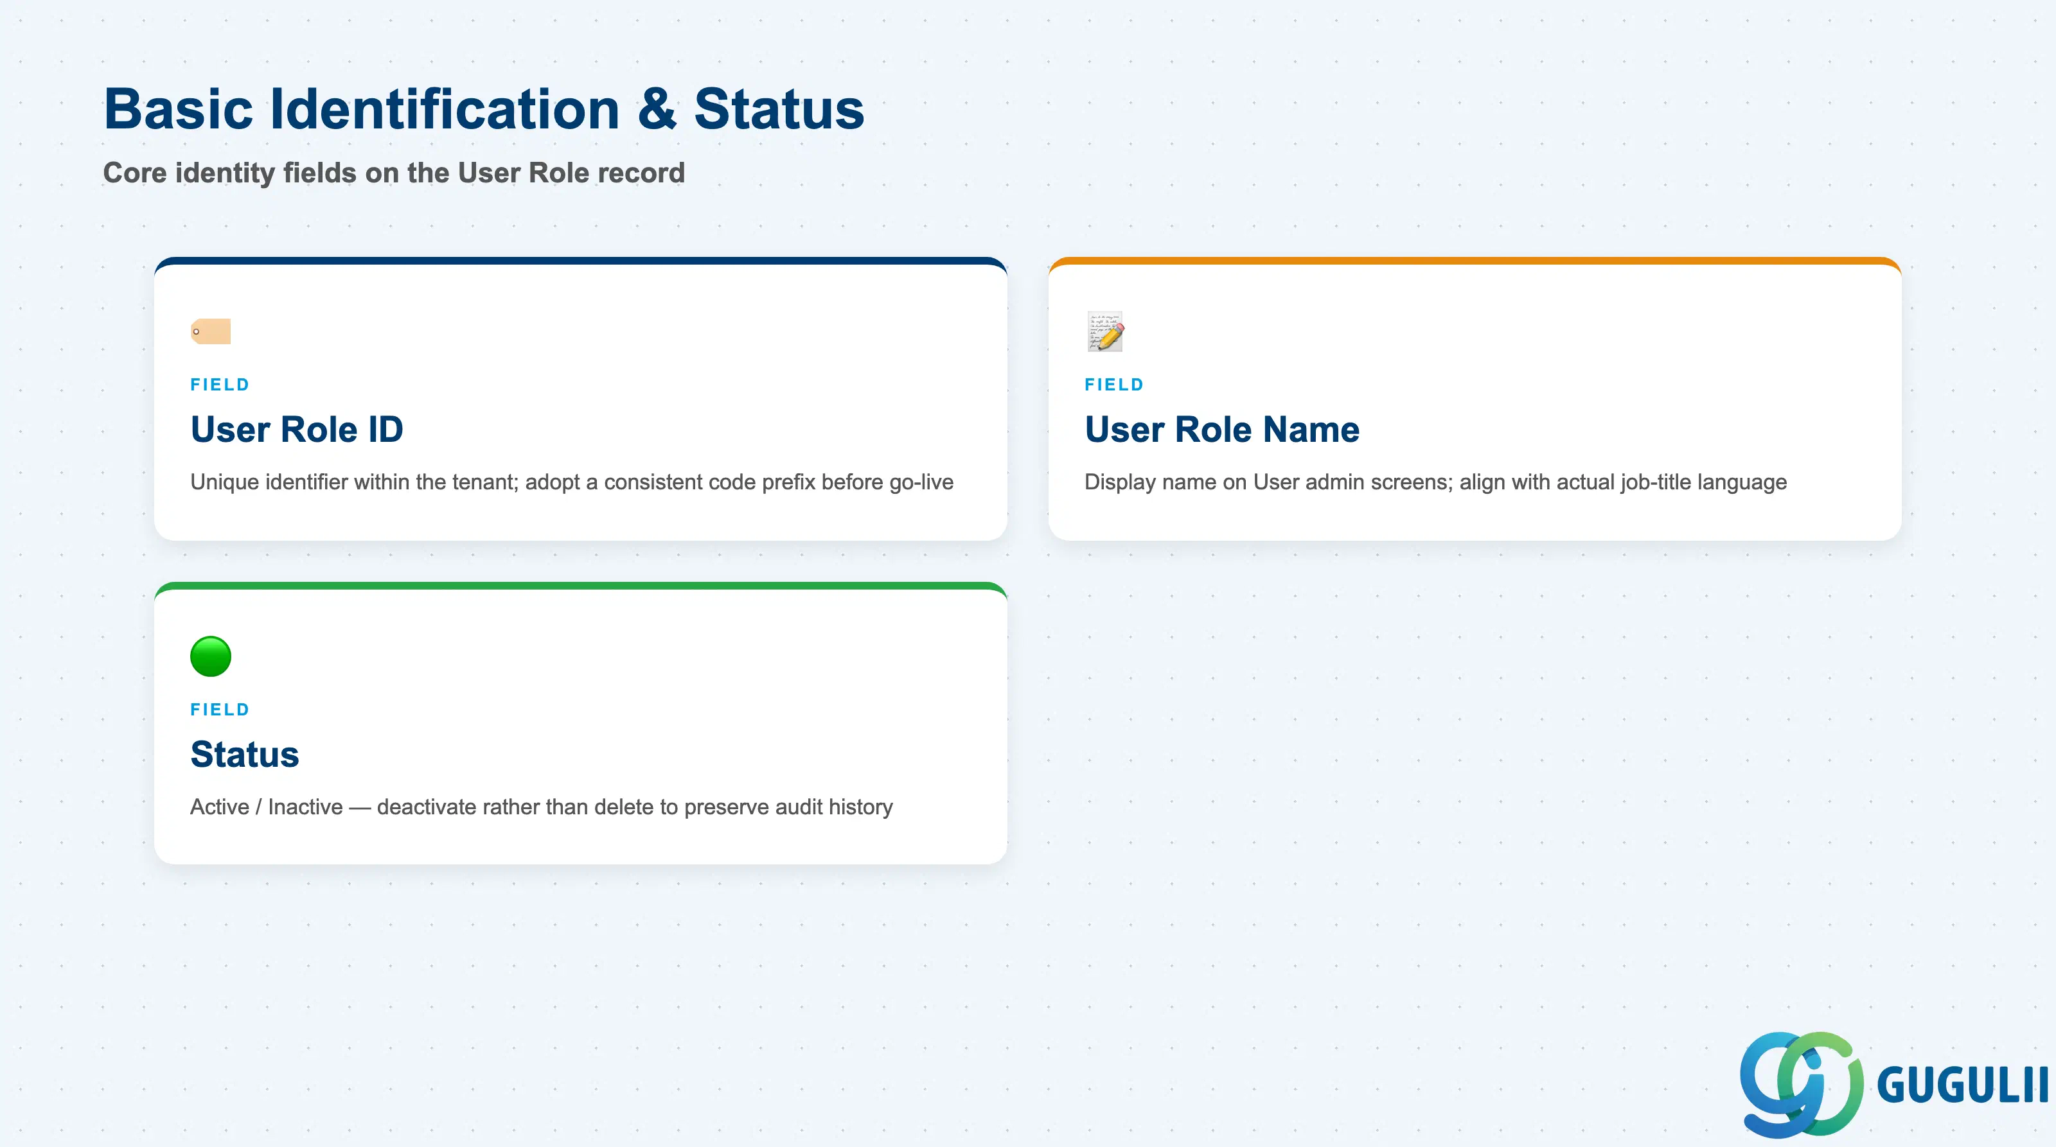Click the FIELD label above User Role Name

coord(1114,385)
